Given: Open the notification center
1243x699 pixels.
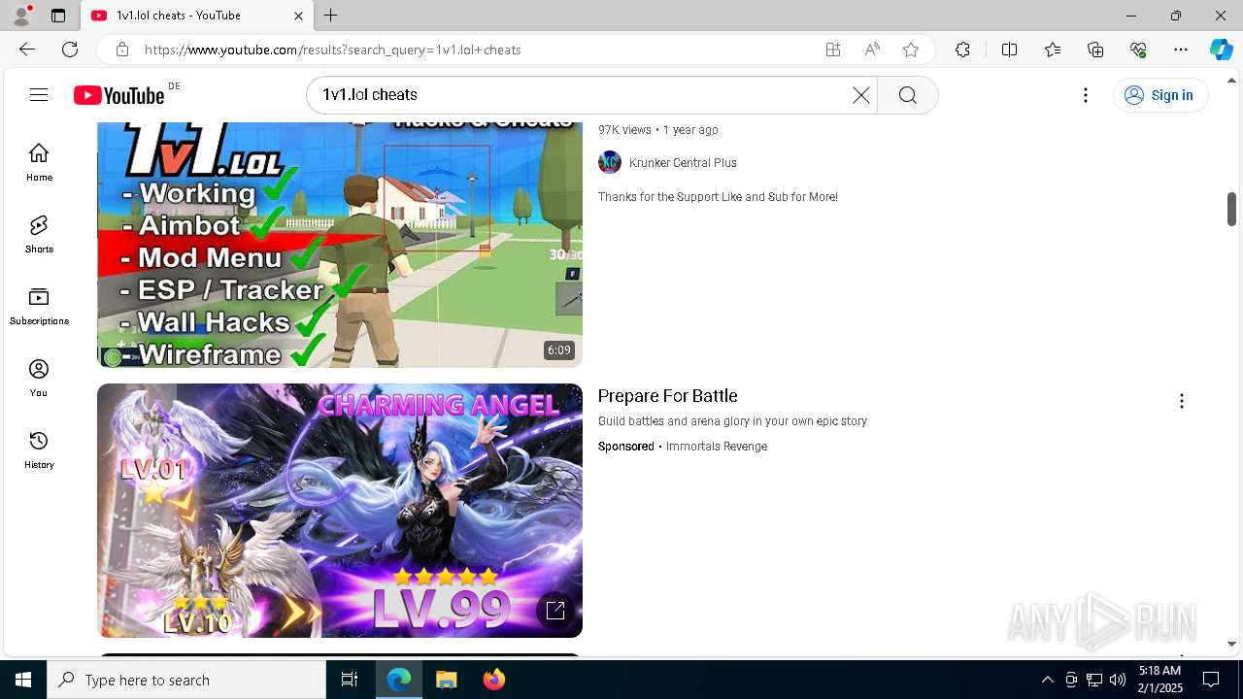Looking at the screenshot, I should point(1211,680).
